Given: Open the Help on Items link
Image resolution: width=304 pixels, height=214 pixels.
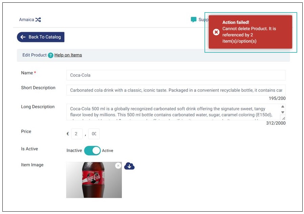Looking at the screenshot, I should (x=68, y=55).
